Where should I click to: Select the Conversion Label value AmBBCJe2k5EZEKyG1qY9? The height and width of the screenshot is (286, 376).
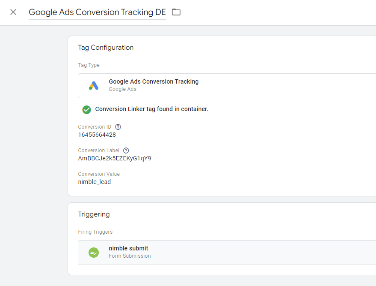(115, 158)
